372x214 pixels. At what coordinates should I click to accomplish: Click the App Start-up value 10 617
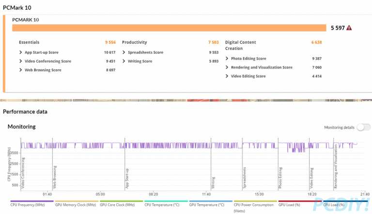(109, 52)
